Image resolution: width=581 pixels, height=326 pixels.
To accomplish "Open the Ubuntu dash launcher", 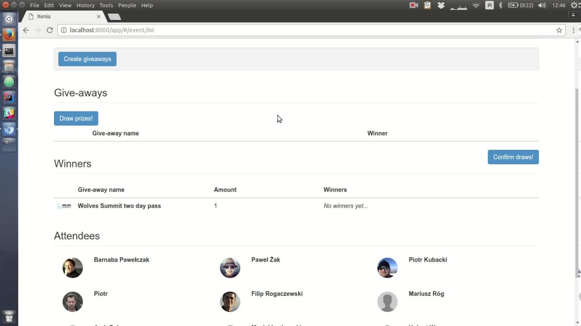I will pyautogui.click(x=9, y=19).
